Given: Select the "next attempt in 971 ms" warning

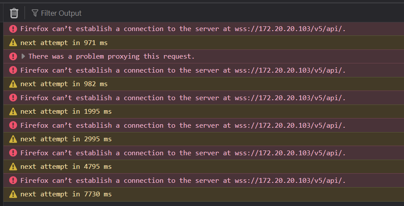Looking at the screenshot, I should [x=64, y=43].
